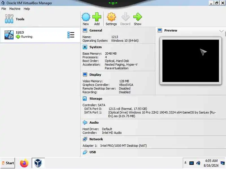Click the USB section icon
The image size is (226, 169).
pos(85,152)
